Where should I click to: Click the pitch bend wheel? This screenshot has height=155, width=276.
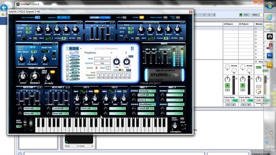(x=25, y=124)
